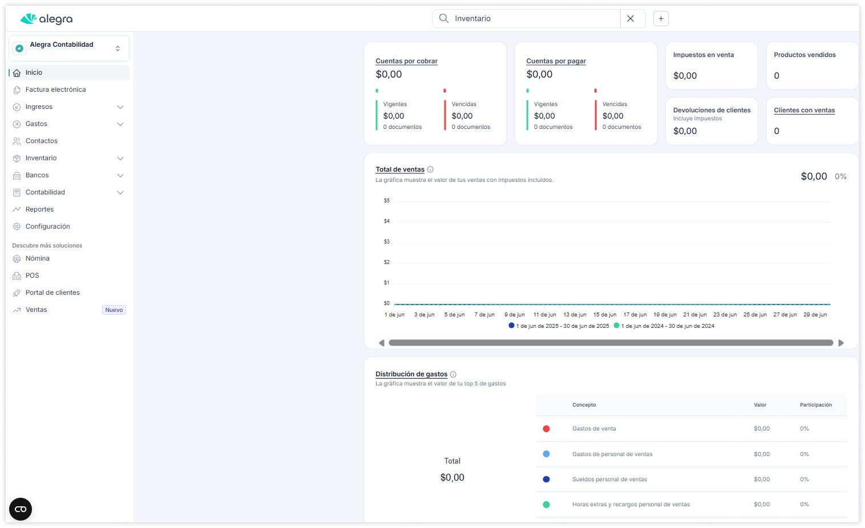
Task: Clear the search field with X
Action: pos(630,18)
